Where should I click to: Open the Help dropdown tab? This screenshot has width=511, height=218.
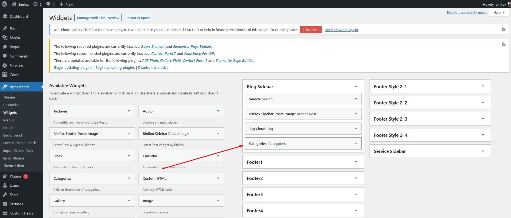(499, 12)
